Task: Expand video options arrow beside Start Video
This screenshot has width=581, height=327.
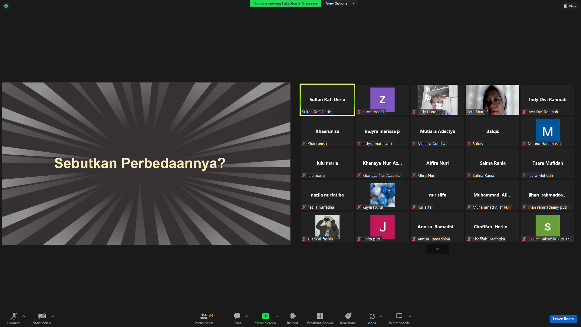Action: click(x=53, y=316)
